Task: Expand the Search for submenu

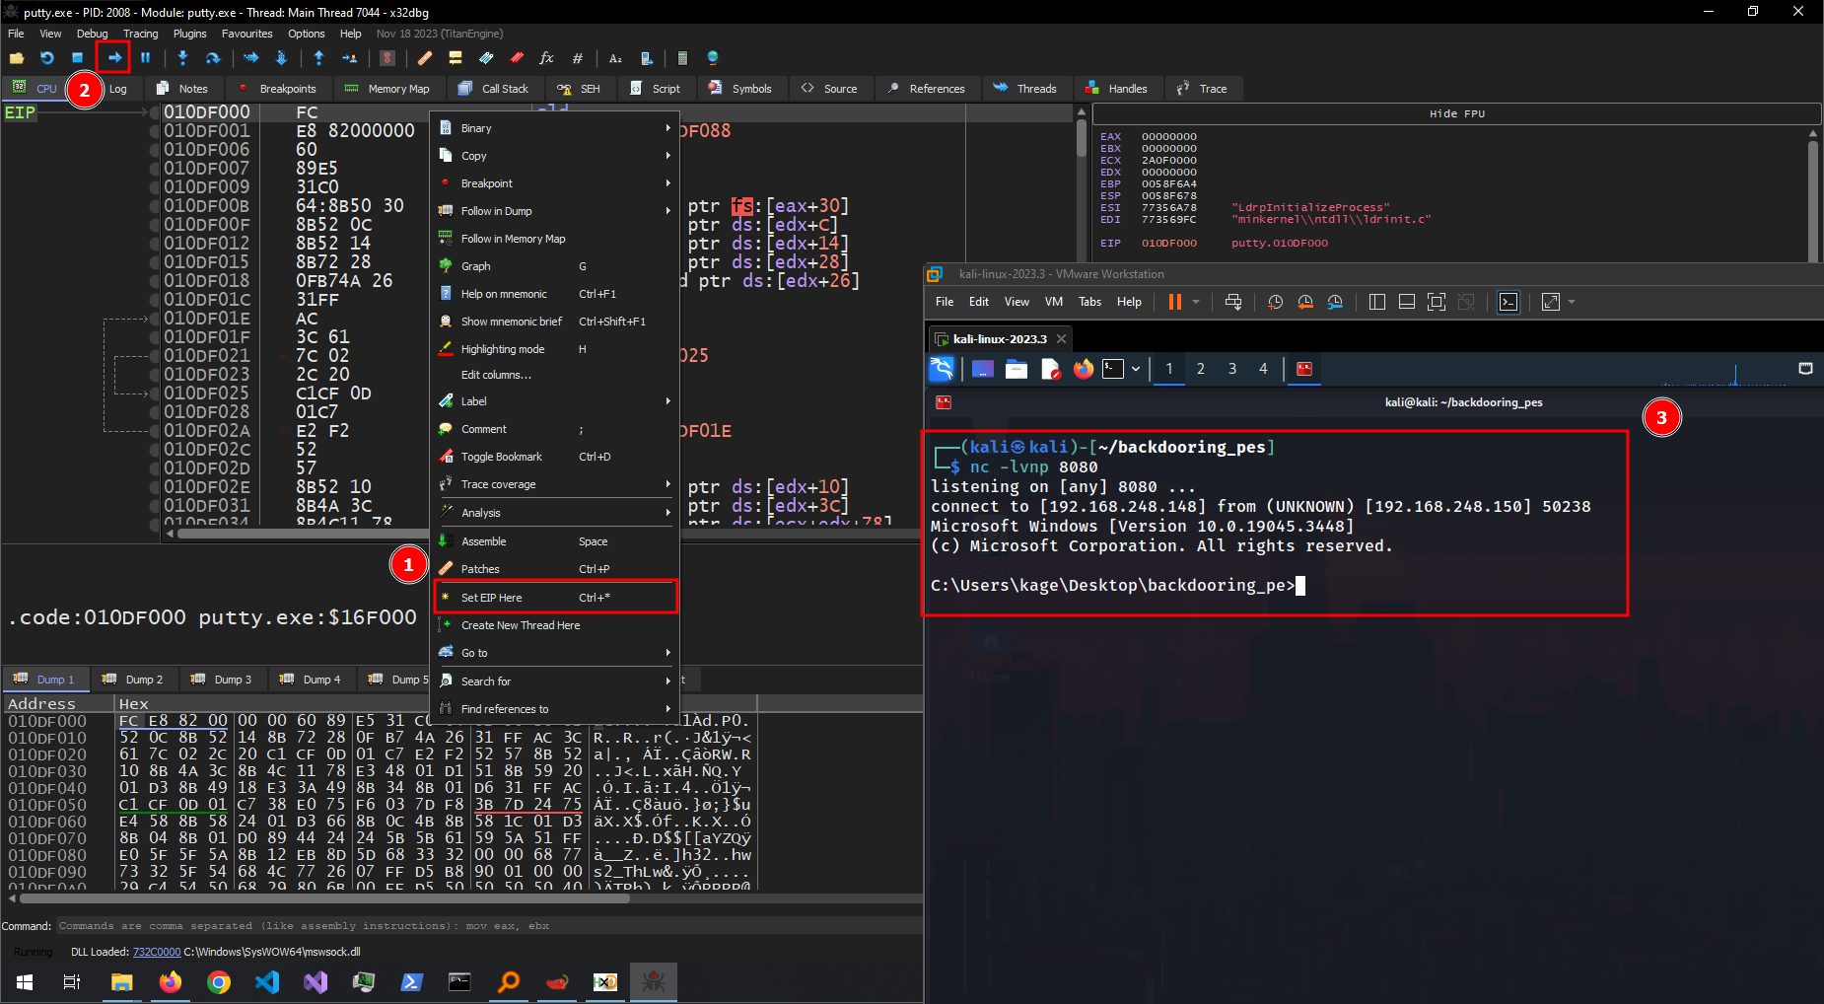Action: (x=557, y=681)
